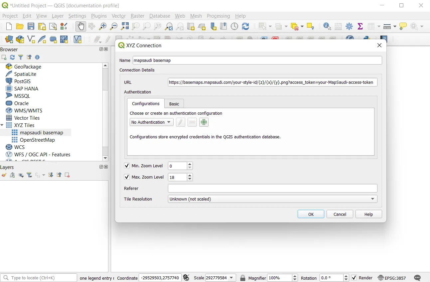Uncheck the Min. Zoom Level checkbox
Viewport: 430px width, 282px height.
tap(127, 166)
